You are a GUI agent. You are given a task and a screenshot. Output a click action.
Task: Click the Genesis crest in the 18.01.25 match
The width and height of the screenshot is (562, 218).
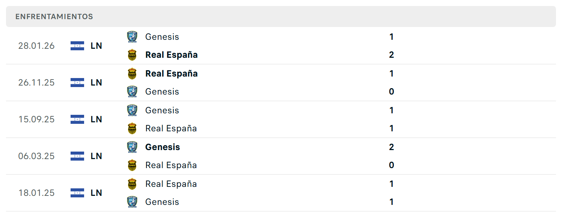(x=132, y=202)
